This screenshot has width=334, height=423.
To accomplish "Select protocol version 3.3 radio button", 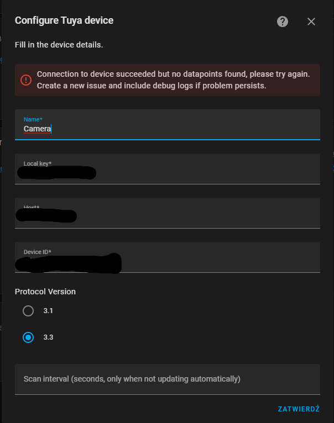I will pos(28,337).
